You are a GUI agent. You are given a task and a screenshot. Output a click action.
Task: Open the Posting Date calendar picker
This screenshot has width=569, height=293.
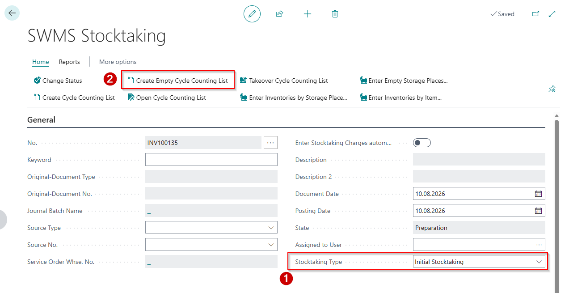pos(538,211)
